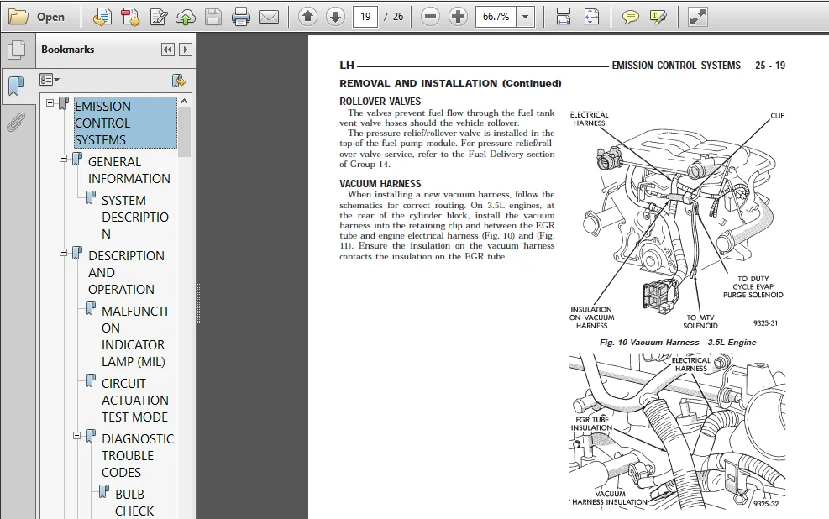
Task: Open the GENERAL INFORMATION bookmark
Action: [x=129, y=170]
